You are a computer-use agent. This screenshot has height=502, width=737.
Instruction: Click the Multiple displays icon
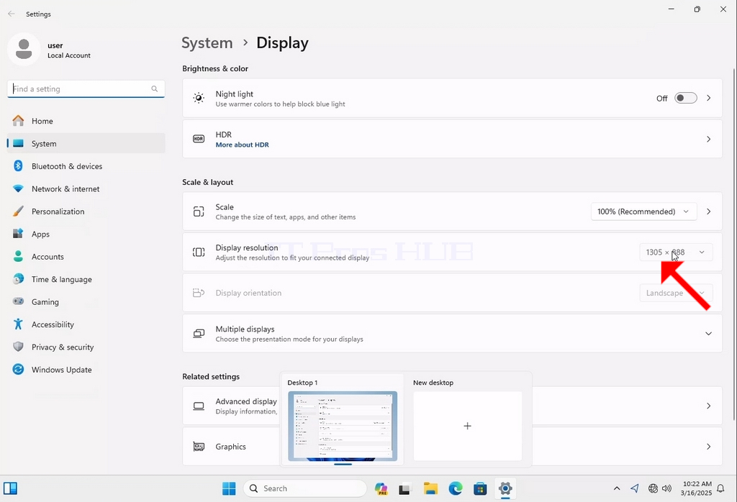click(199, 334)
